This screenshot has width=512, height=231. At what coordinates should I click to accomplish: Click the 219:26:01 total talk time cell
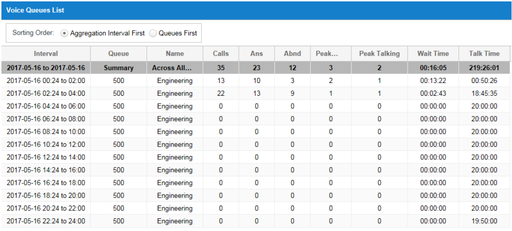click(x=484, y=68)
